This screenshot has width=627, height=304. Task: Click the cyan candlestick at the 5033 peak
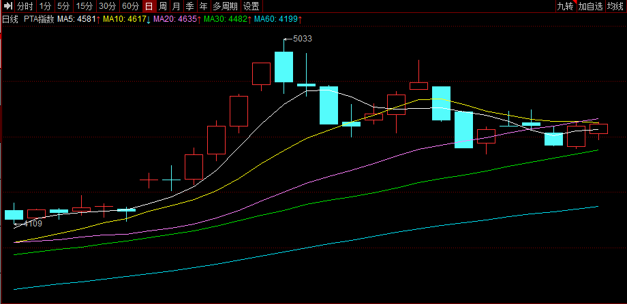click(x=284, y=67)
